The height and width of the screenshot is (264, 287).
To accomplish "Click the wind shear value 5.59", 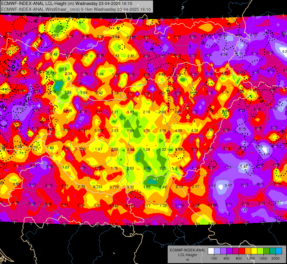I will click(x=34, y=147).
